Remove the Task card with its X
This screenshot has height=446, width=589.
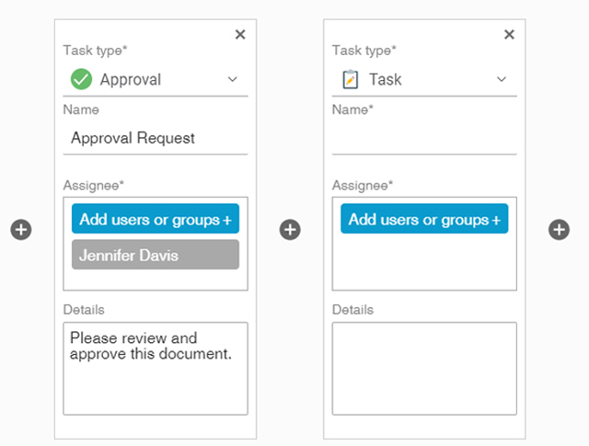(x=509, y=35)
